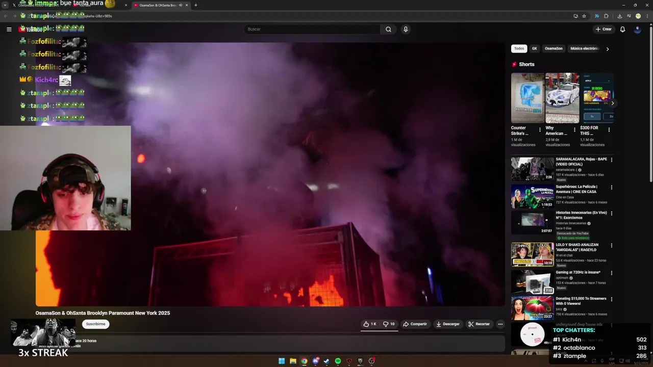The width and height of the screenshot is (653, 367).
Task: Click the Recortar clip button
Action: point(479,324)
